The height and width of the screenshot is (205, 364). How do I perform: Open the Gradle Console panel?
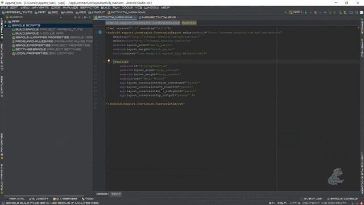[x=342, y=199]
